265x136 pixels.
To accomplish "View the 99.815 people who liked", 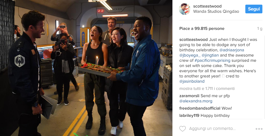I will coord(202,29).
